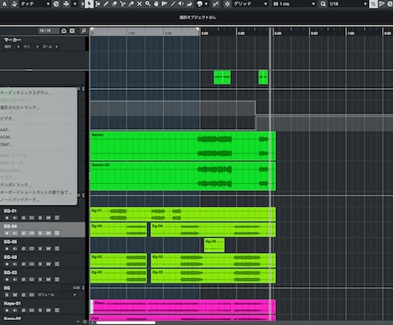Click the first green marker-lane event
The image size is (393, 325).
coord(222,77)
